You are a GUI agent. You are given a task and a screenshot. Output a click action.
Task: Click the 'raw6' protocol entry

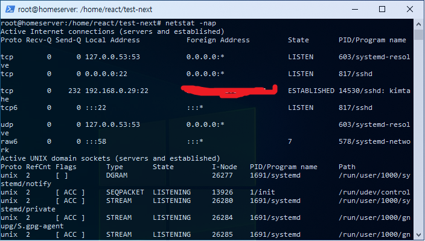(x=9, y=141)
